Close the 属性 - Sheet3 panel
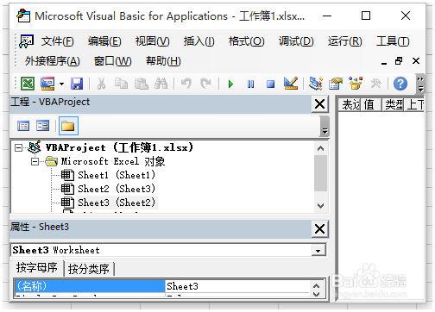The height and width of the screenshot is (312, 435). (x=319, y=229)
